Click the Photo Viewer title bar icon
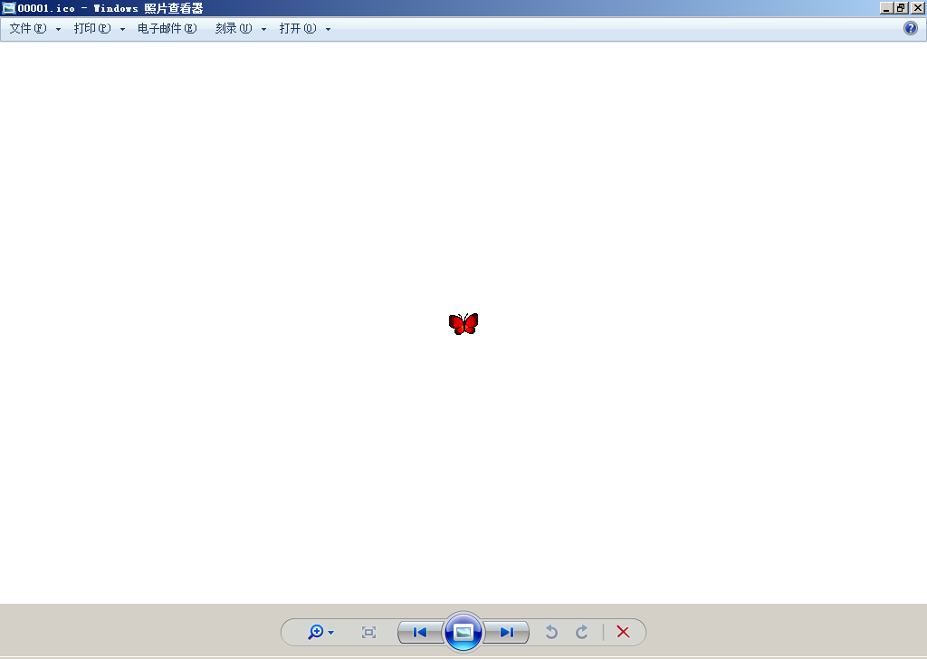927x659 pixels. pyautogui.click(x=9, y=8)
